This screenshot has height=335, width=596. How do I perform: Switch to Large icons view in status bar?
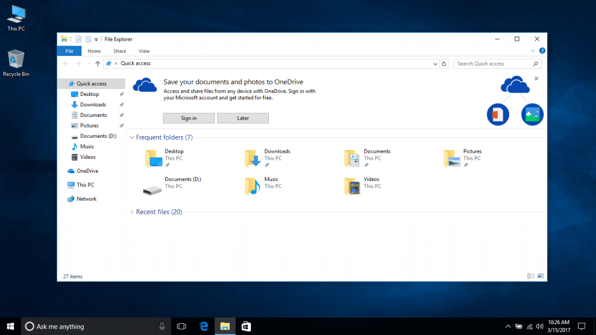[x=541, y=275]
